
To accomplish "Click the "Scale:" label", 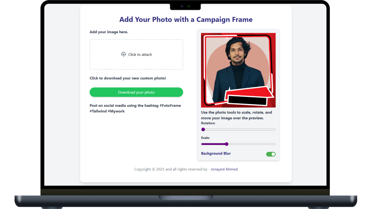I will point(205,138).
